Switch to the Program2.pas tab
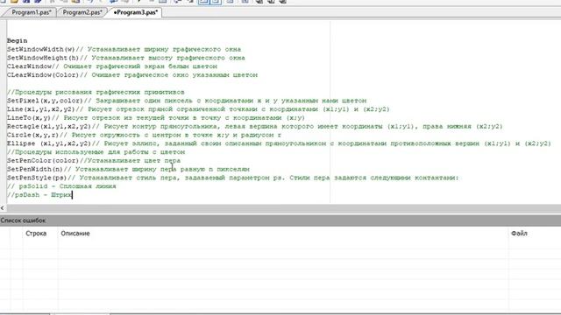561x315 pixels. 82,12
